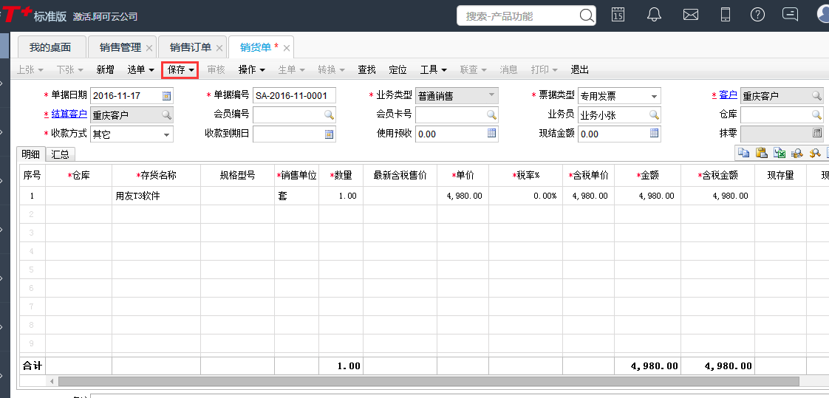Expand the 打印 toolbar menu
Image resolution: width=829 pixels, height=398 pixels.
(x=544, y=69)
